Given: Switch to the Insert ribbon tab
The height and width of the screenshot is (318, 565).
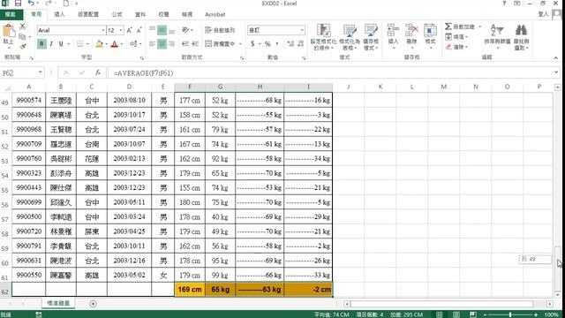Looking at the screenshot, I should [59, 14].
